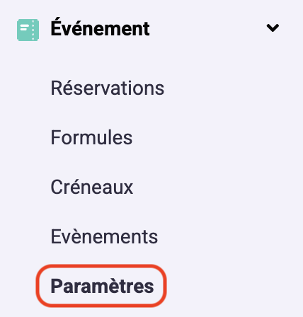Show the reservations list via Réservations
The height and width of the screenshot is (317, 303).
tap(108, 88)
